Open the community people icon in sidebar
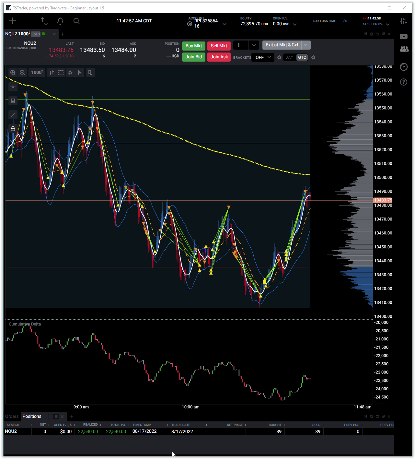Image resolution: width=415 pixels, height=459 pixels. click(x=404, y=49)
